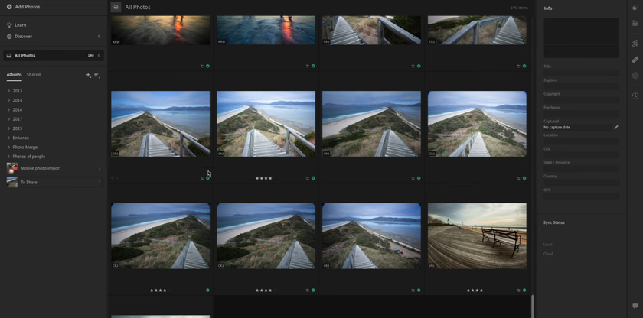Switch to the Shared tab
643x318 pixels.
pos(34,74)
